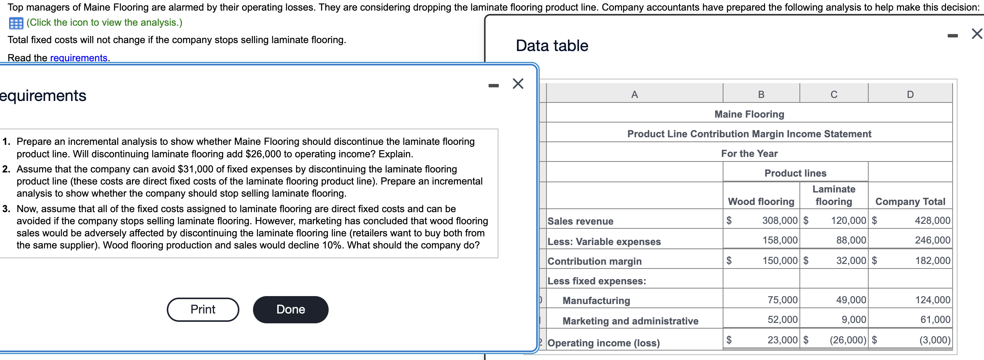Image resolution: width=984 pixels, height=360 pixels.
Task: Print the requirements dialog
Action: pos(203,309)
